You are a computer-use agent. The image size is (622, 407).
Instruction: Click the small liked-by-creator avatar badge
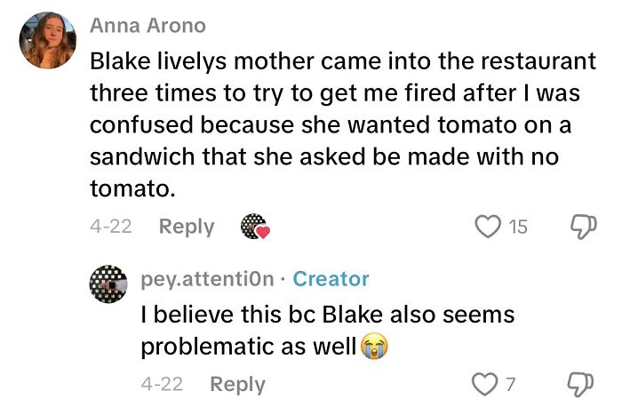coord(254,227)
